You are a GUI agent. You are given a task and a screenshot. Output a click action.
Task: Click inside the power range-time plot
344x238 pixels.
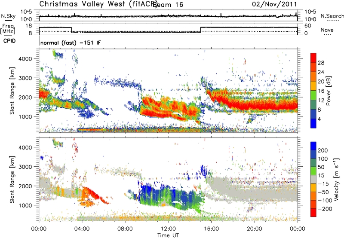point(168,91)
